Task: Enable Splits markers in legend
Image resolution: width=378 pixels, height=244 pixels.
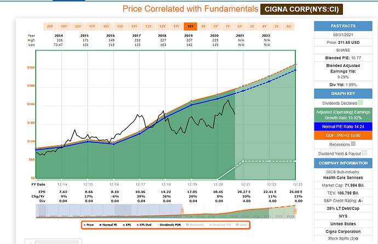Action: tap(241, 225)
